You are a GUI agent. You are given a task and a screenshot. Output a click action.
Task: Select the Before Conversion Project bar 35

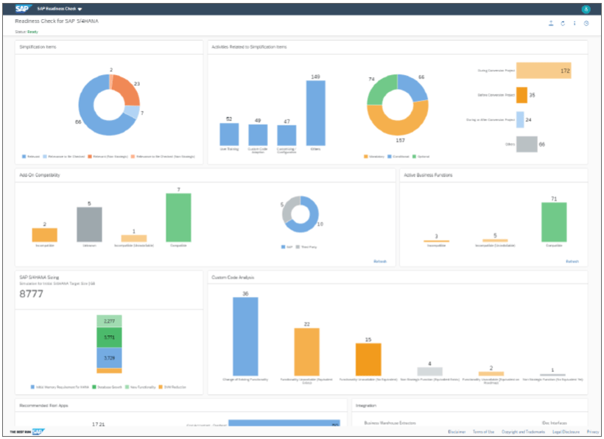[x=522, y=95]
